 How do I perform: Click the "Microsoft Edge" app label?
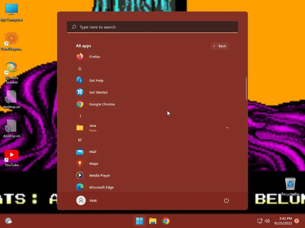[101, 187]
